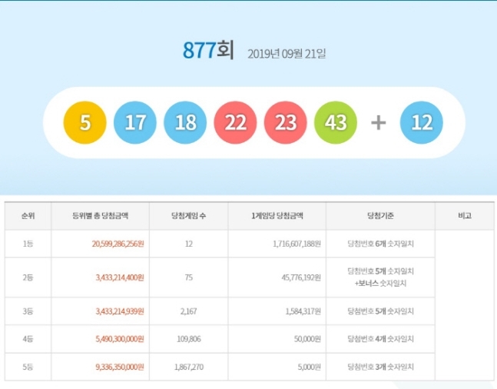497x389 pixels.
Task: Click the bonus number 12 ball
Action: pos(422,123)
